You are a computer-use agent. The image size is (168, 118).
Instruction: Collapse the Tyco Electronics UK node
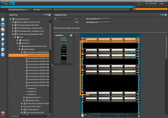(10, 19)
